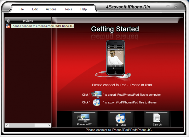
Task: Click the export-to-computer icon in instructions
Action: pos(96,94)
